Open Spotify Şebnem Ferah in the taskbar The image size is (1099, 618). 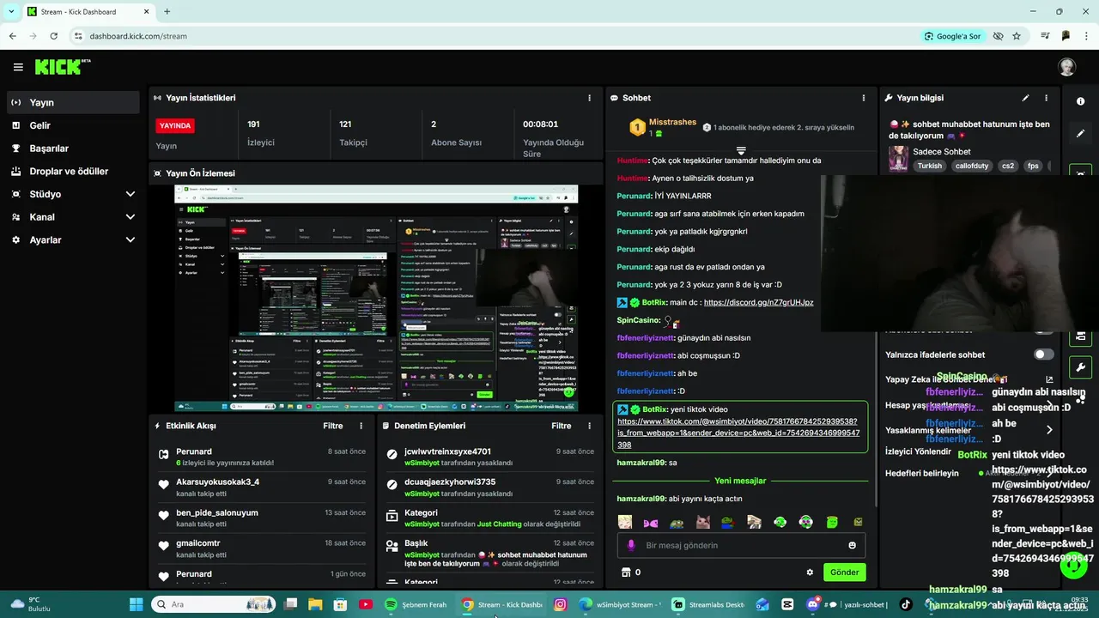click(x=415, y=604)
